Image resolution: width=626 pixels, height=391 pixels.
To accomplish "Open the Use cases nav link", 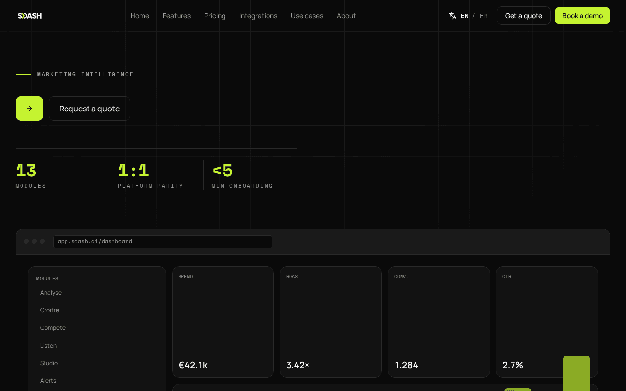I will click(307, 16).
